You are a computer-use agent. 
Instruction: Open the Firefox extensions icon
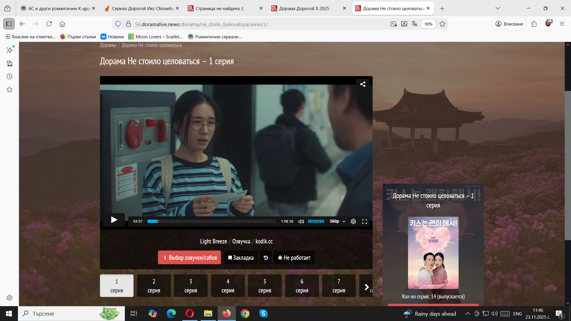[x=534, y=24]
